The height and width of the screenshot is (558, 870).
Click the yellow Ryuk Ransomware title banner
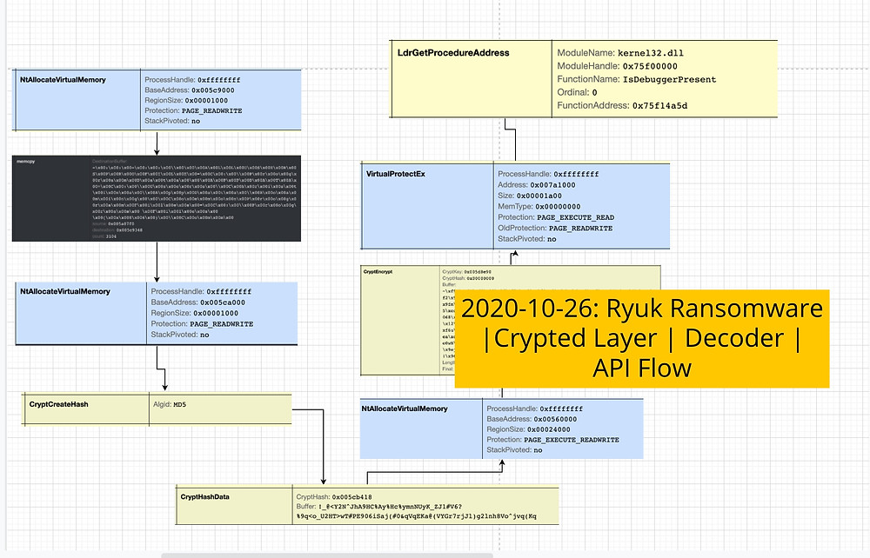pos(642,338)
